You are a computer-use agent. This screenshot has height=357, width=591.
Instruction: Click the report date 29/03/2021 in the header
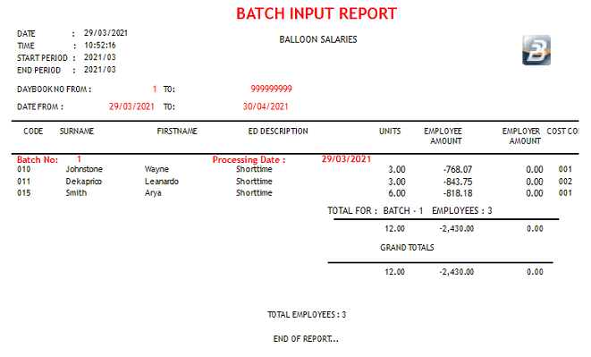[x=106, y=33]
